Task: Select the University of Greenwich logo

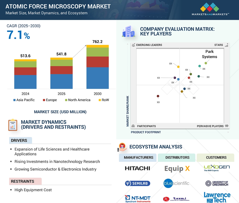Action: click(x=217, y=183)
